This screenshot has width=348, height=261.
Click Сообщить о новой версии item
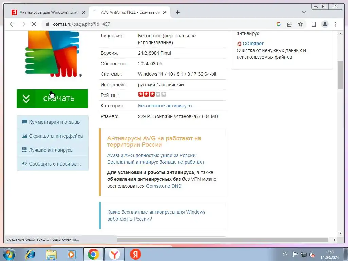(53, 164)
